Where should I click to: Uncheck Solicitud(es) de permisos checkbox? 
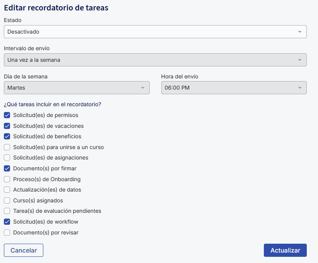7,115
